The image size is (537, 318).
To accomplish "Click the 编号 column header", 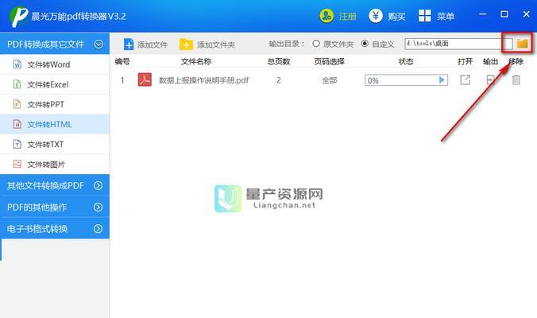I will click(122, 62).
